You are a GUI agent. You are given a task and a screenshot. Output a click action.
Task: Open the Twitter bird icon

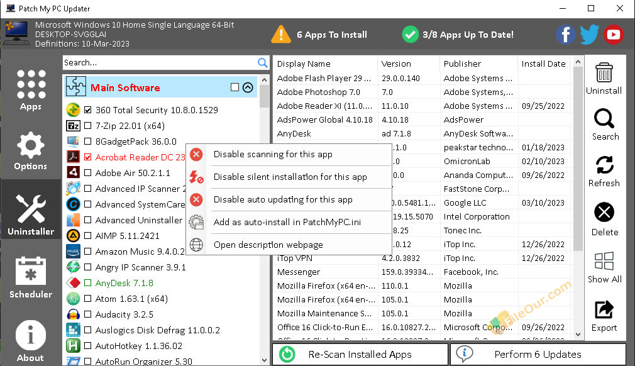point(589,35)
